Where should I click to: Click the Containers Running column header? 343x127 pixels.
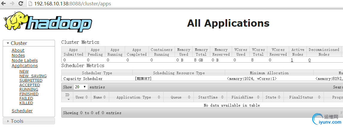point(162,52)
